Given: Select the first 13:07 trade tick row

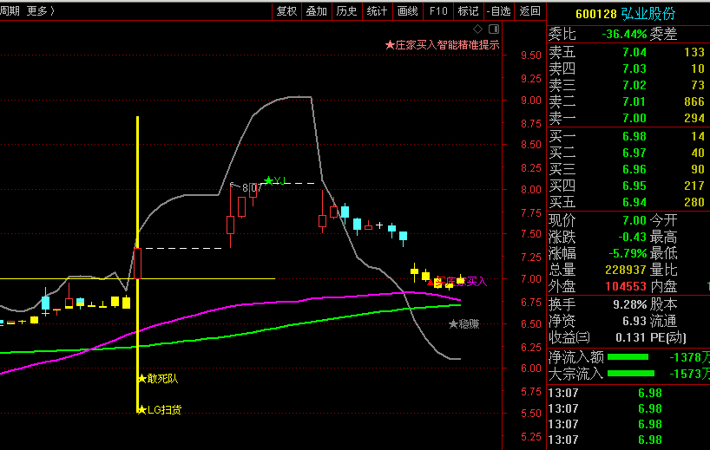Looking at the screenshot, I should [x=628, y=393].
